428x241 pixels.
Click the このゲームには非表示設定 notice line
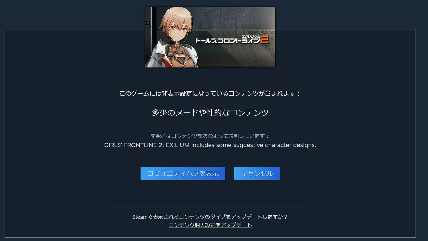click(x=210, y=93)
